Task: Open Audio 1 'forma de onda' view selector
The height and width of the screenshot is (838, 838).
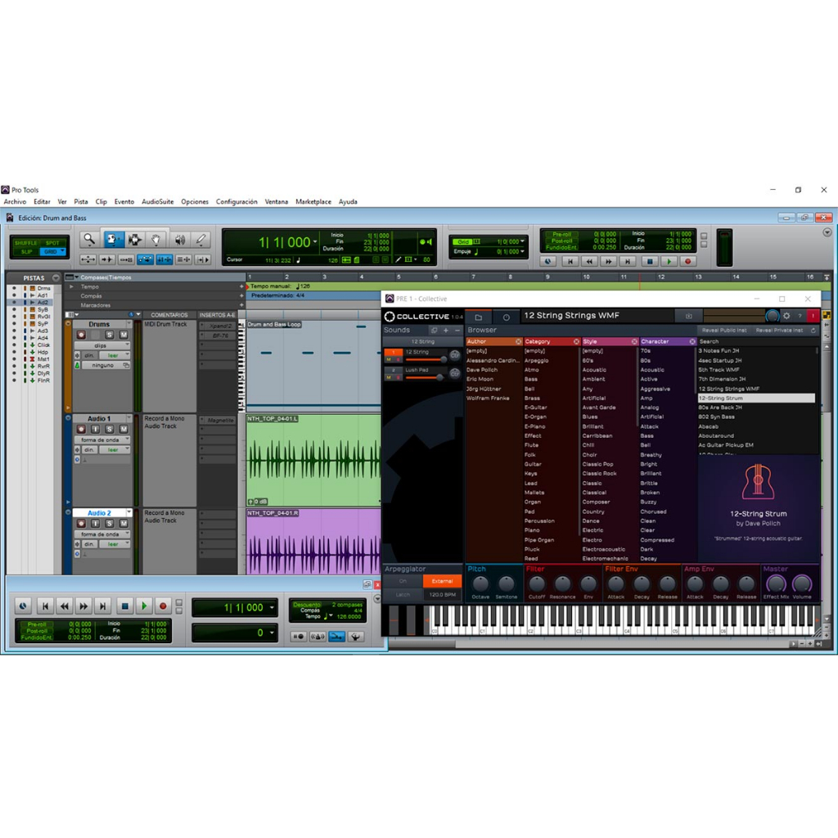Action: [102, 439]
